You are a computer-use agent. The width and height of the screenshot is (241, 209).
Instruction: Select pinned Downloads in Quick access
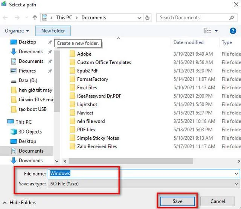[x=31, y=52]
